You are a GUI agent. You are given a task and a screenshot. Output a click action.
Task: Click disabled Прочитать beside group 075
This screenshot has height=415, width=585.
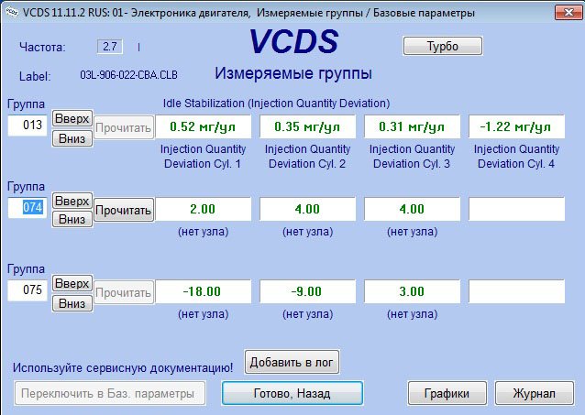tap(124, 293)
